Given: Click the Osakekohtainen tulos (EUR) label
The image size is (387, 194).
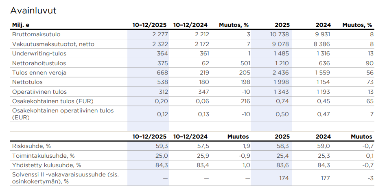Looking at the screenshot, I should click(50, 101).
